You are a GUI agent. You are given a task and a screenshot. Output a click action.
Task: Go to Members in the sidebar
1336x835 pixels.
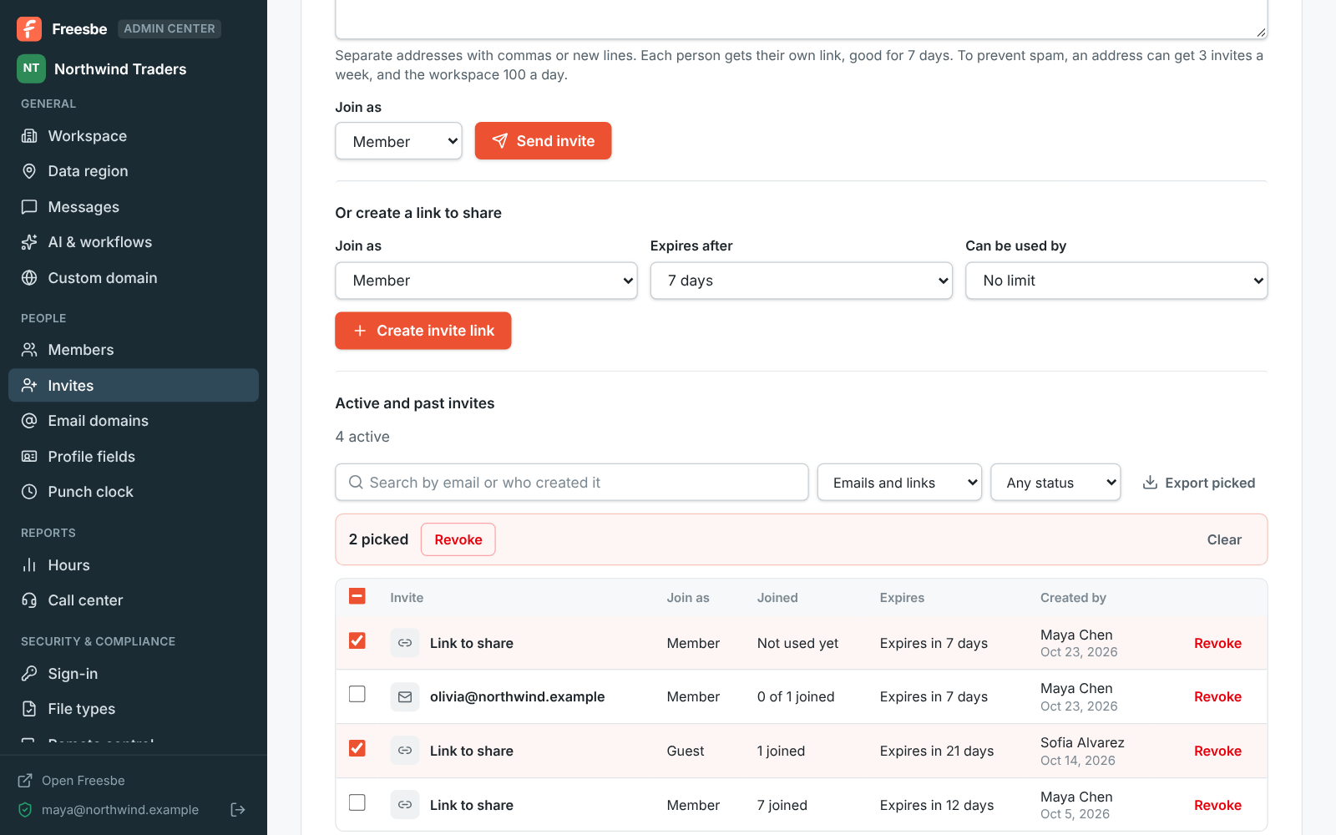(x=134, y=350)
